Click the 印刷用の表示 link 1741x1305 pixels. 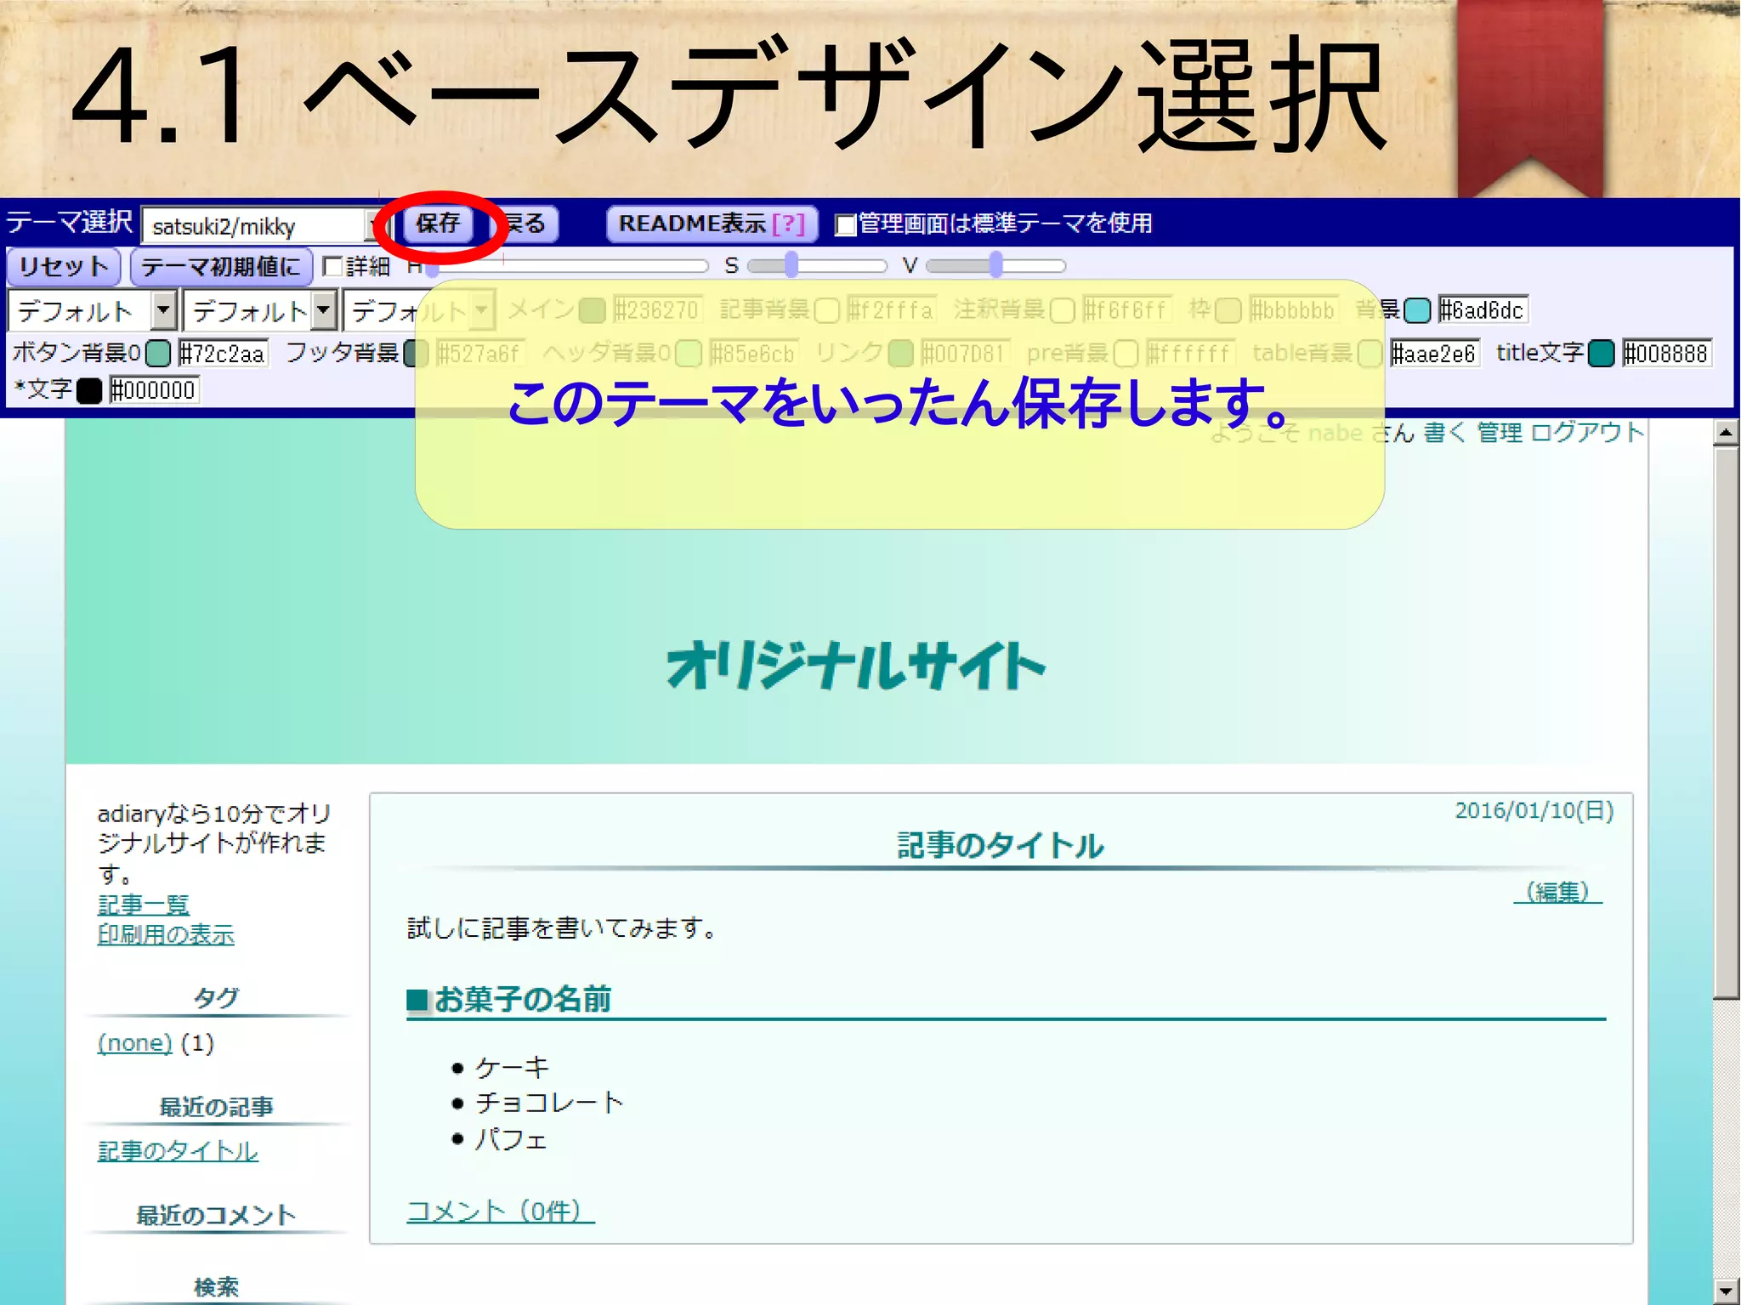tap(166, 935)
